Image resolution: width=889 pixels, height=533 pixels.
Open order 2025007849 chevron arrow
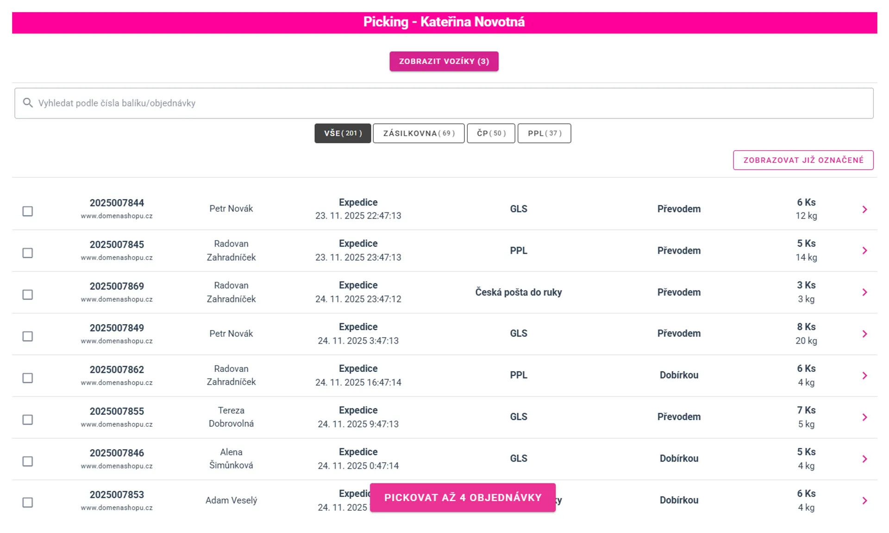(864, 334)
